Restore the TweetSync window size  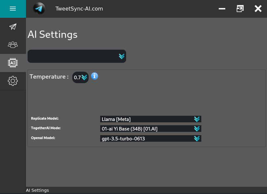(x=240, y=9)
